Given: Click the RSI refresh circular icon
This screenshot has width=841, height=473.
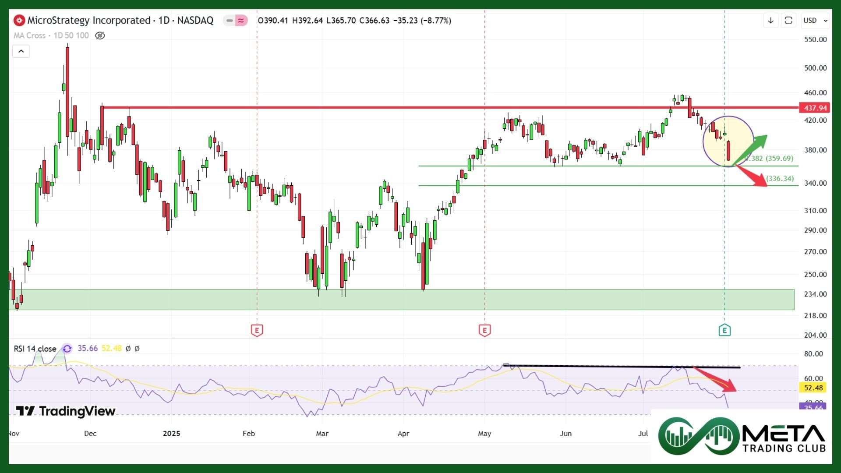Looking at the screenshot, I should (67, 349).
